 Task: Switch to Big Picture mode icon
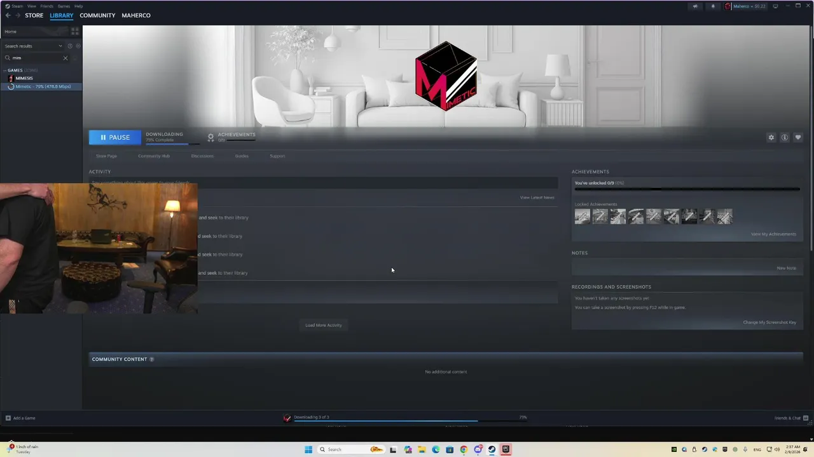(x=775, y=6)
